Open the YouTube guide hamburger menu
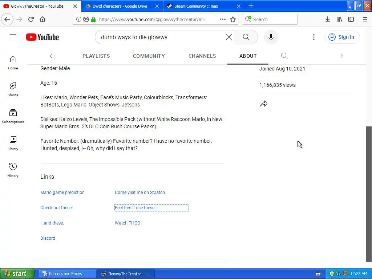 tap(13, 37)
